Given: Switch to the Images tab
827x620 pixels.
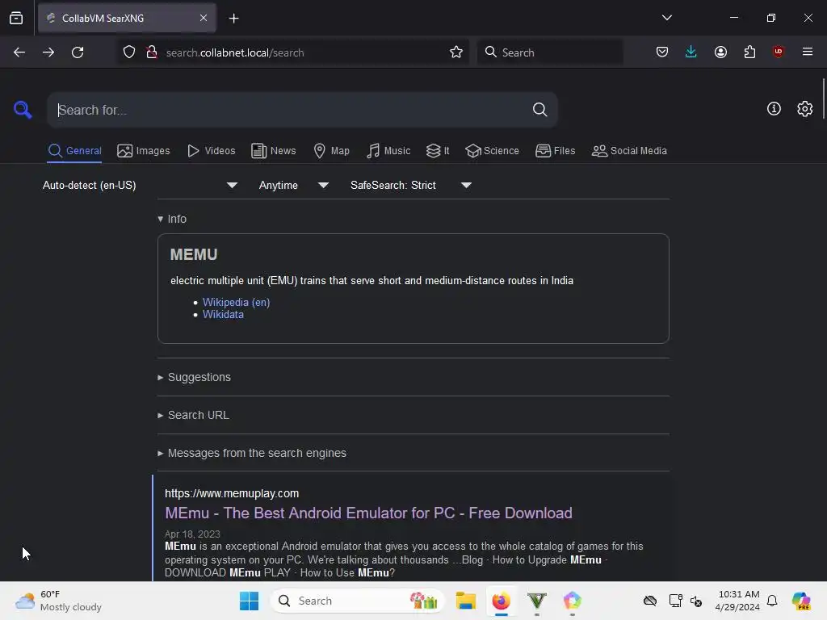Looking at the screenshot, I should coord(144,151).
